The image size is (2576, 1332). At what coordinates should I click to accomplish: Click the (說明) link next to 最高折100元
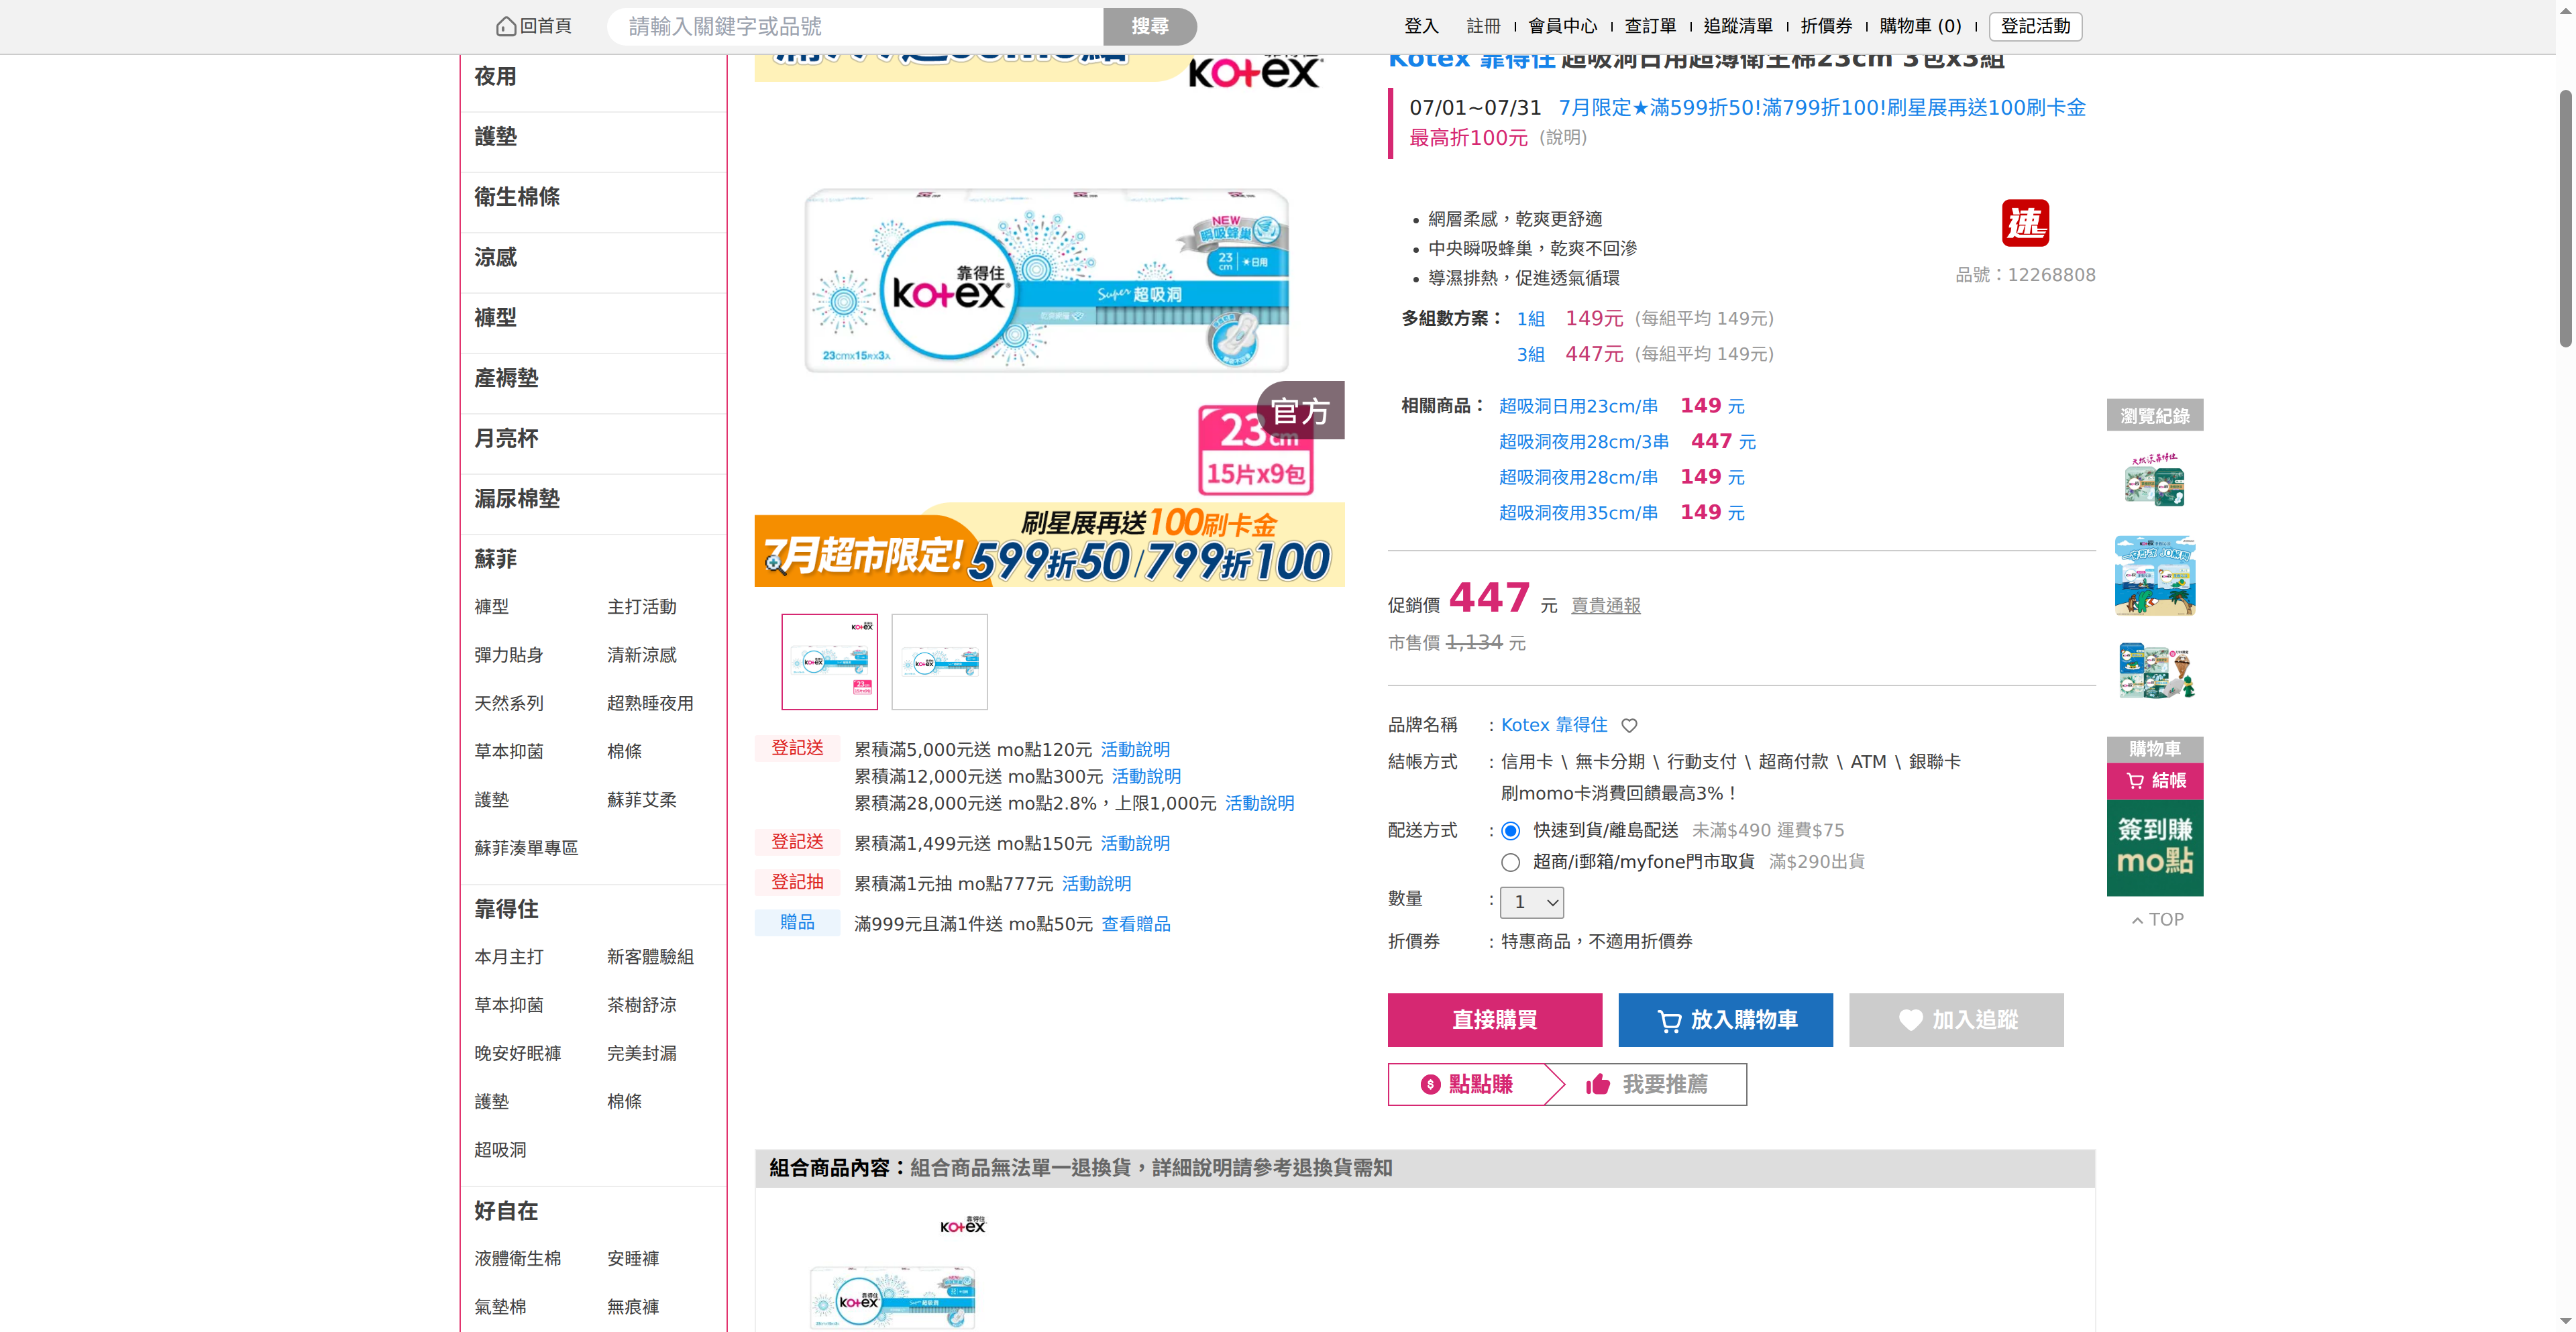point(1563,138)
